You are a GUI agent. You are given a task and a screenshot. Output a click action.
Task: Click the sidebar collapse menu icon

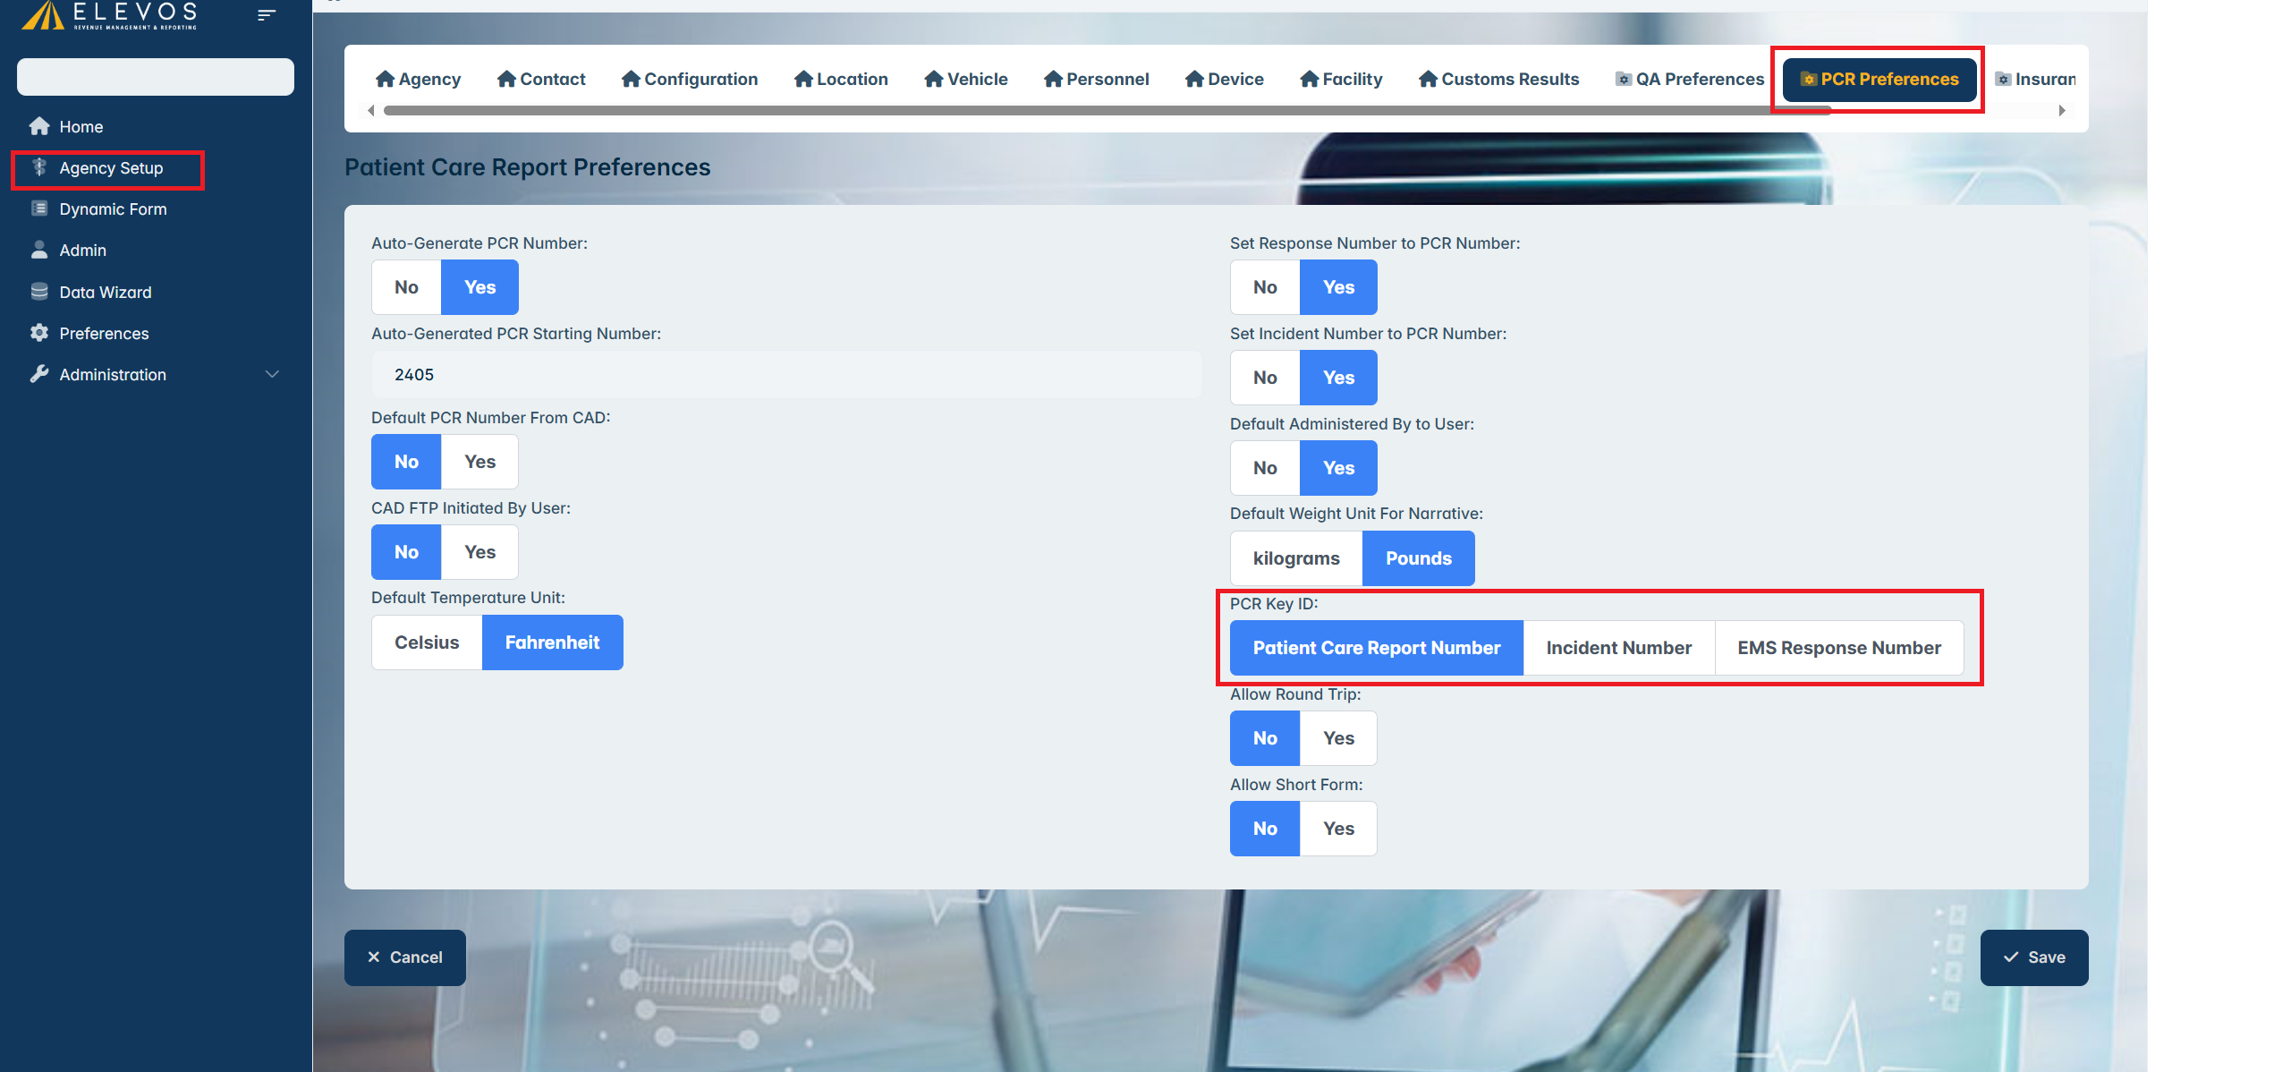[266, 14]
